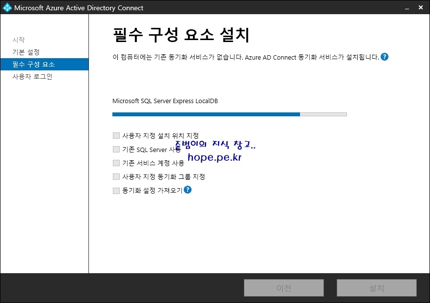Screen dimensions: 430x303
Task: Enable 사용자 지정 동기화 그룹 지정
Action: 116,176
